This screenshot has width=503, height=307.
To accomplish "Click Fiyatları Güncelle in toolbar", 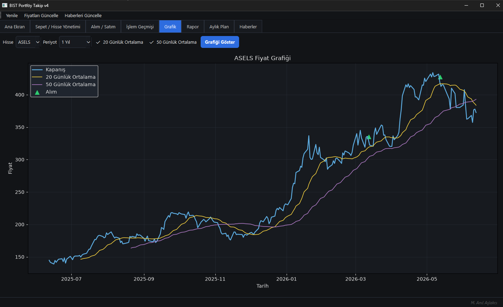I will point(41,16).
